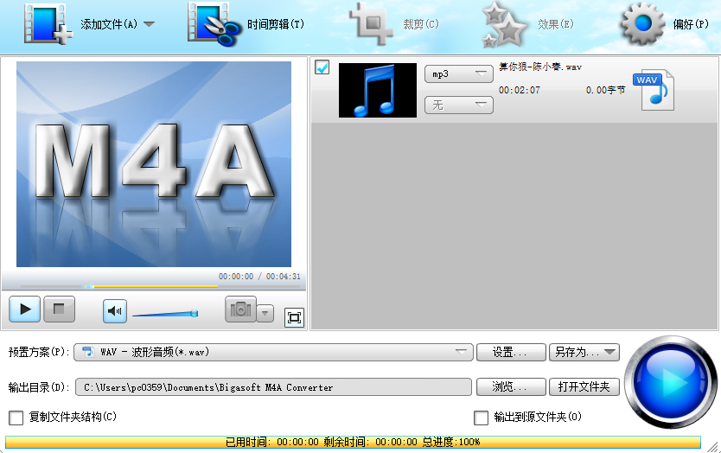Expand the mp3 audio track dropdown
This screenshot has height=453, width=721.
pos(458,74)
